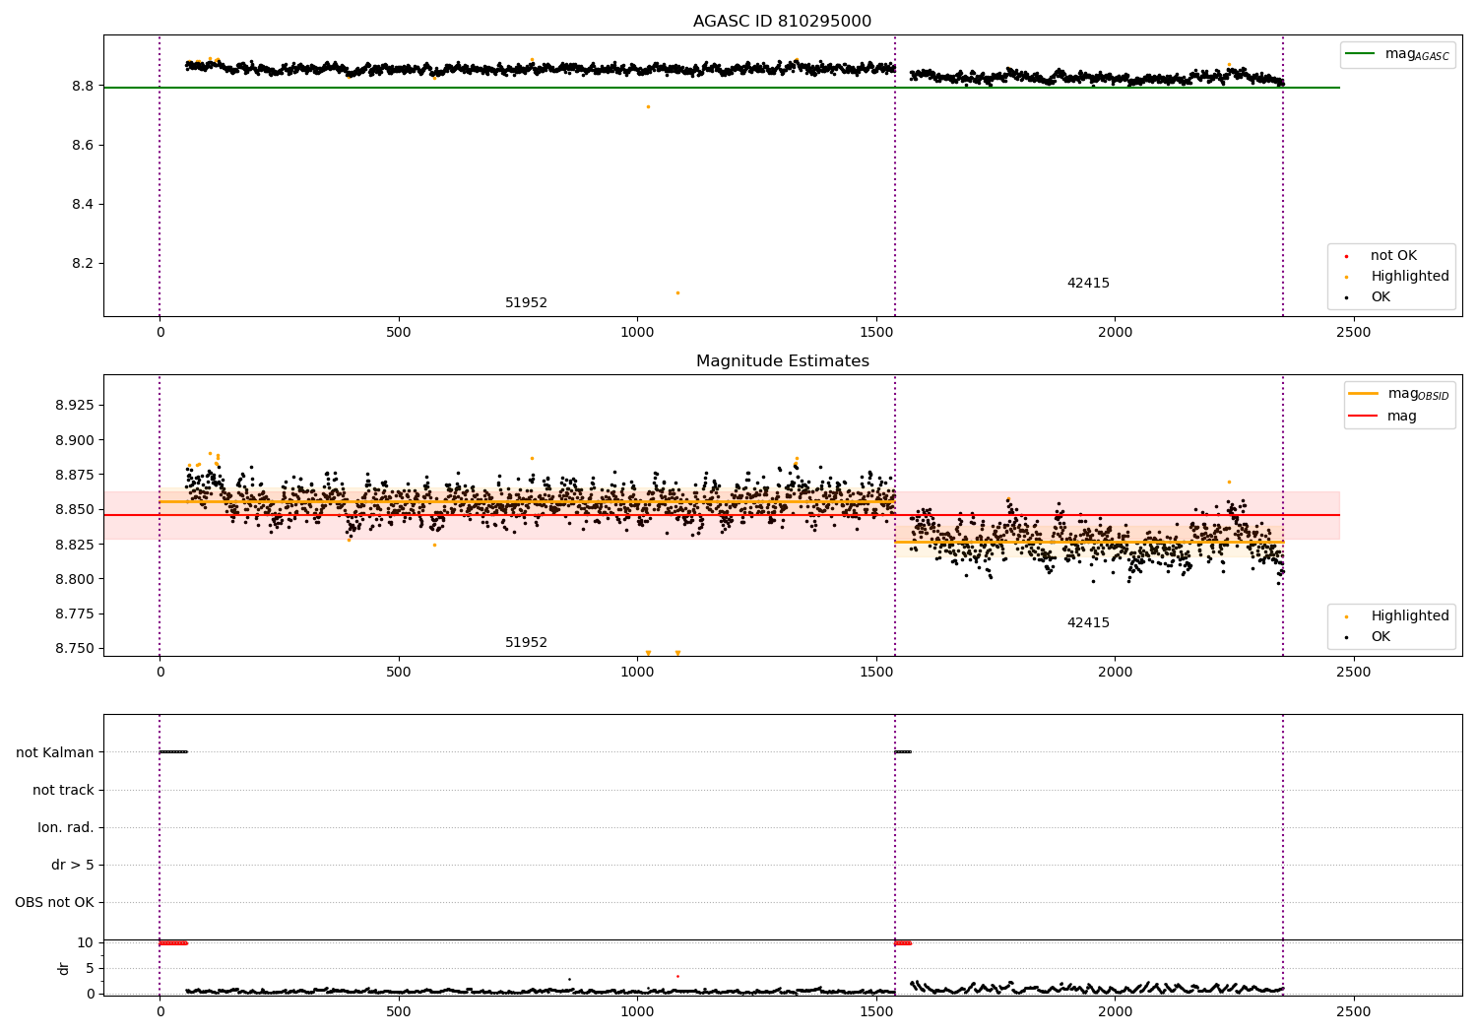
Task: Click the "51952" annotation in the top plot
Action: point(526,303)
